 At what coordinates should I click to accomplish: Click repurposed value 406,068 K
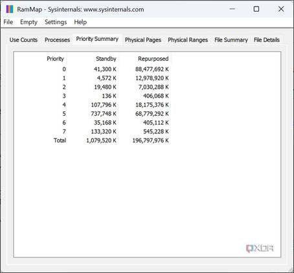[156, 96]
